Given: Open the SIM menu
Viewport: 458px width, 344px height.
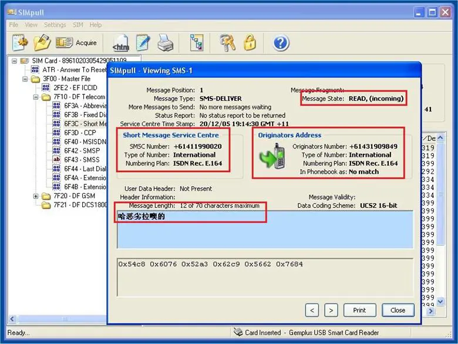Looking at the screenshot, I should click(78, 25).
